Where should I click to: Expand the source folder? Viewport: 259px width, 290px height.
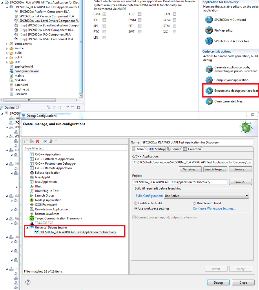point(7,48)
